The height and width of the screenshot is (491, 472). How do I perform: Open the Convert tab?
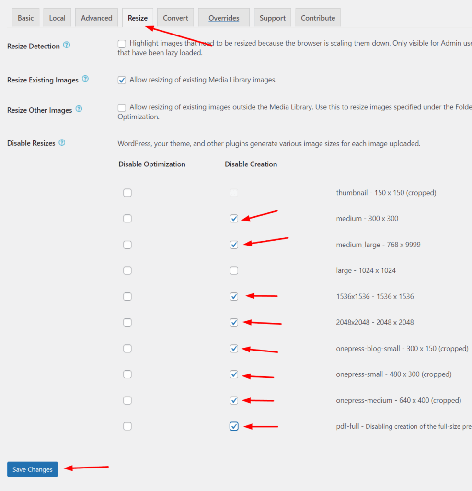[x=175, y=18]
